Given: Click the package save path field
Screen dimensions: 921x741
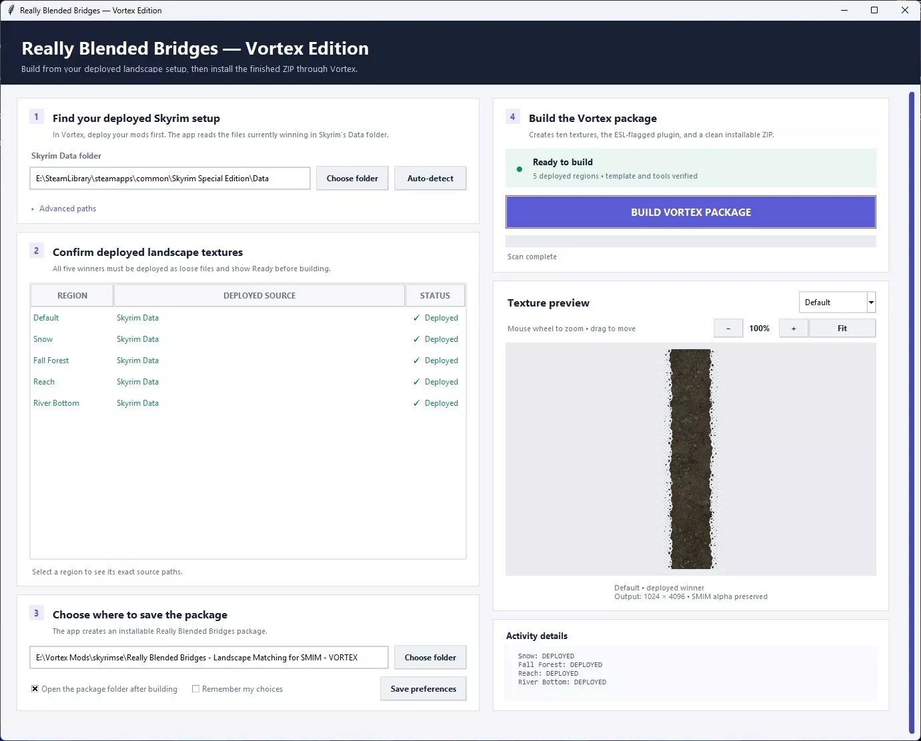Looking at the screenshot, I should click(209, 658).
